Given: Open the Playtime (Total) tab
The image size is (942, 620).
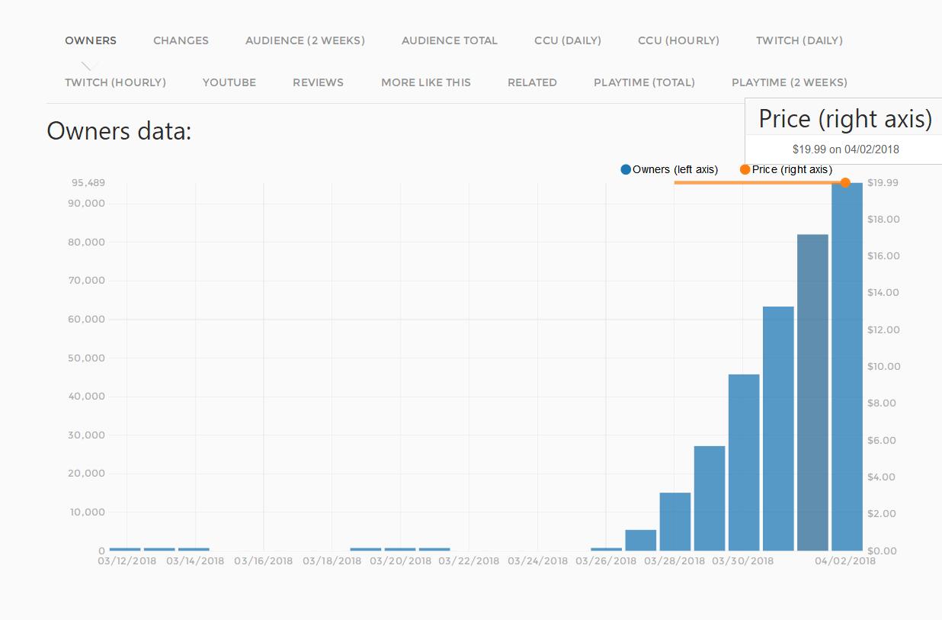Looking at the screenshot, I should point(644,82).
